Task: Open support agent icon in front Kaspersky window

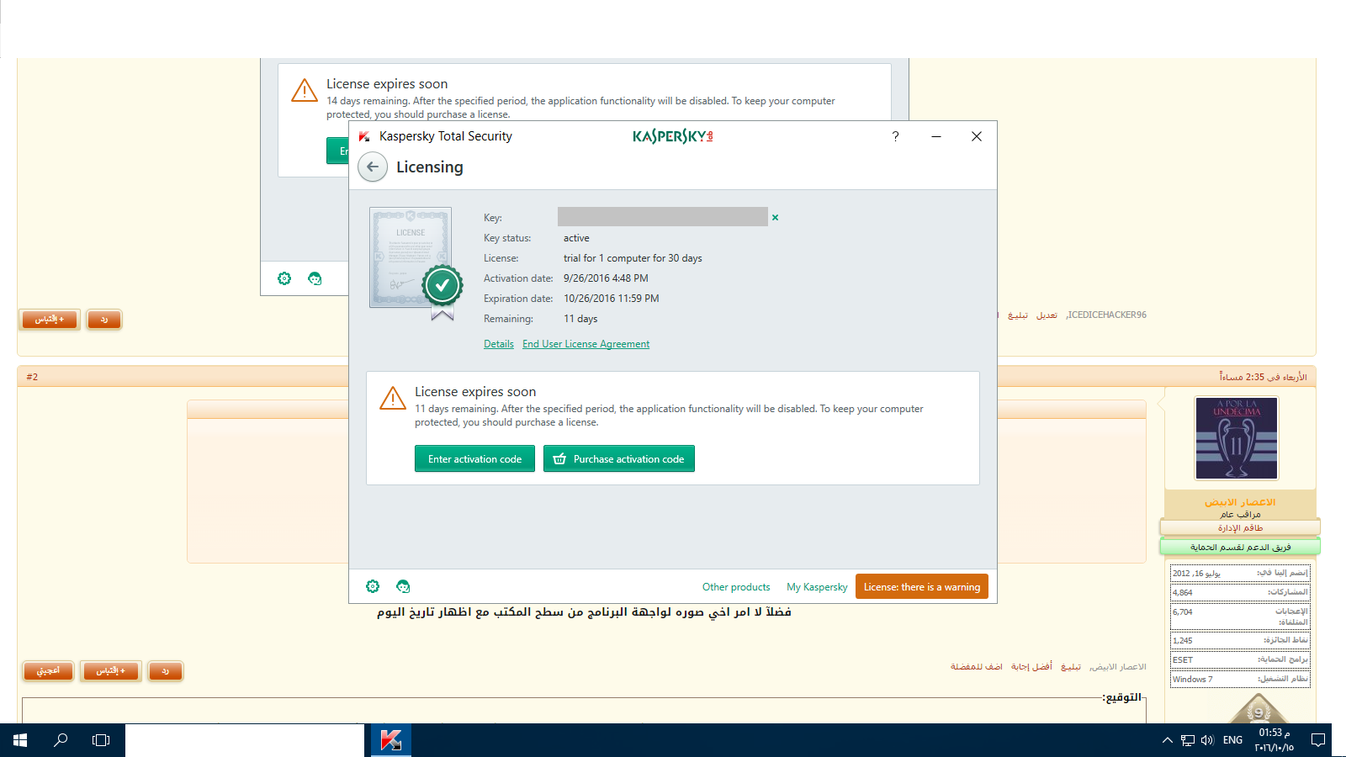Action: [403, 586]
